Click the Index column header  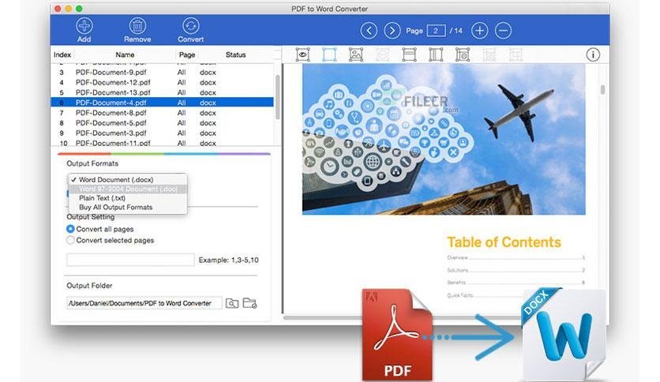[x=62, y=54]
